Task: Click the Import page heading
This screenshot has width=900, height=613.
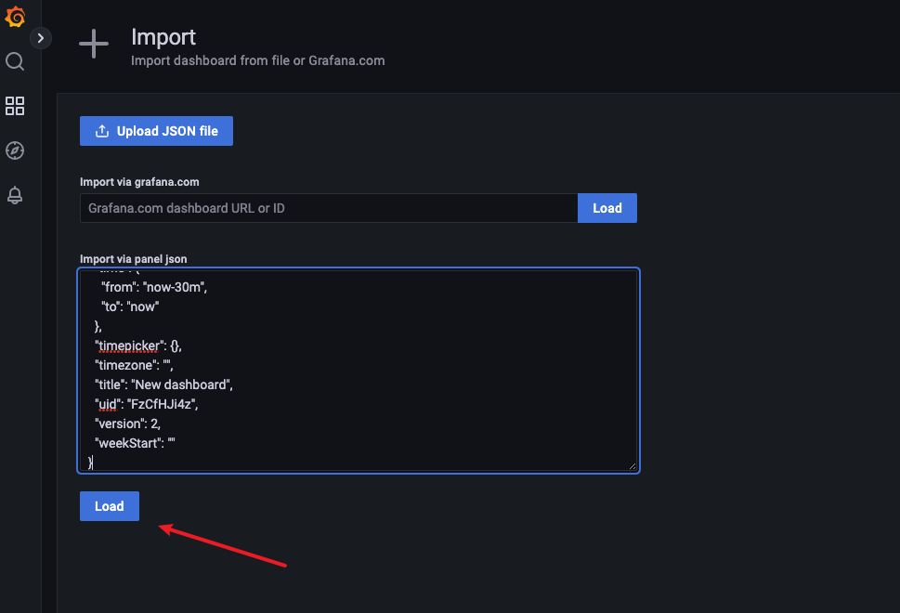Action: click(x=163, y=37)
